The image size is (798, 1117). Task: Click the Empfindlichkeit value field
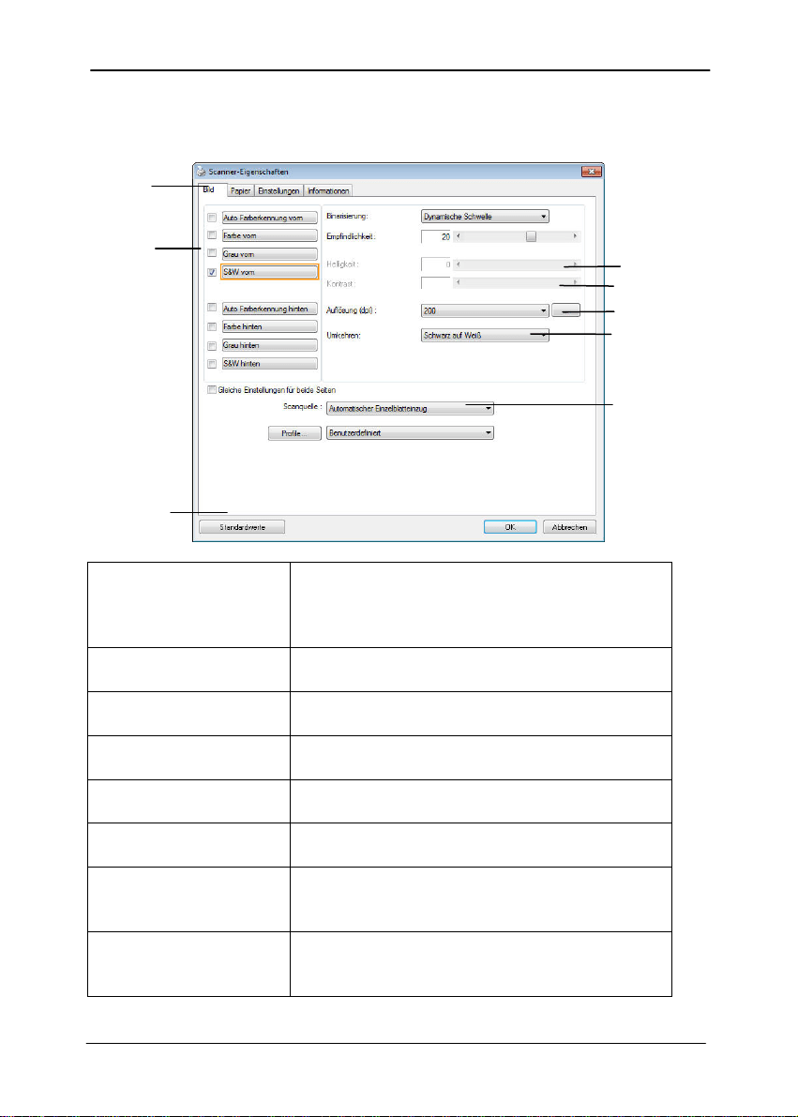(436, 235)
